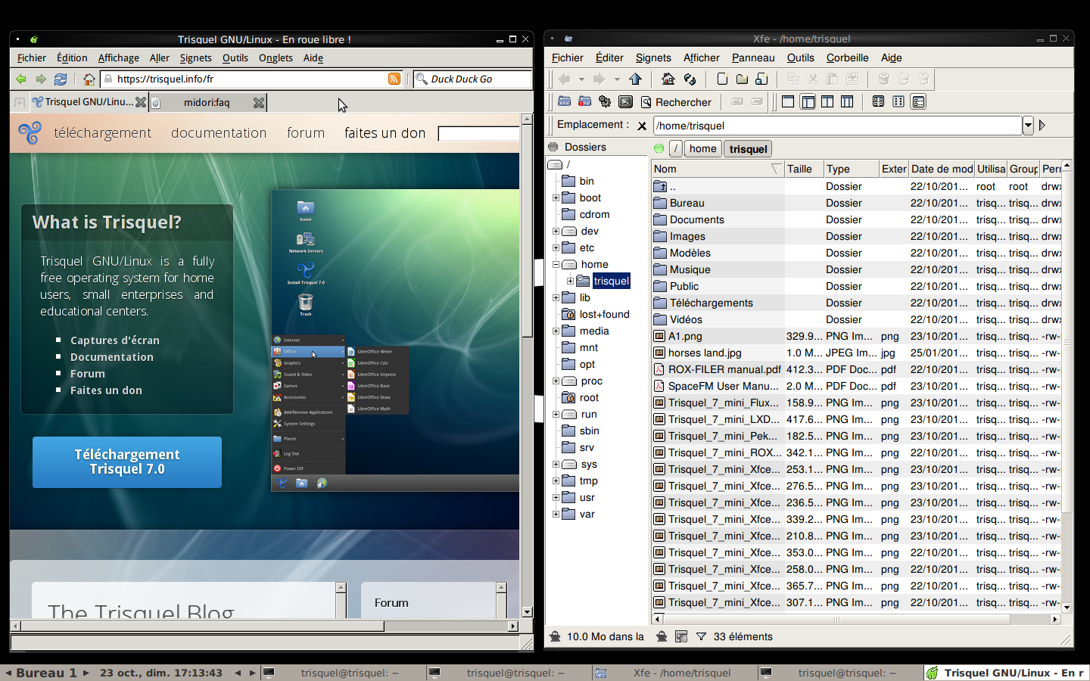This screenshot has width=1090, height=681.
Task: Expand the media folder in tree
Action: click(x=556, y=331)
